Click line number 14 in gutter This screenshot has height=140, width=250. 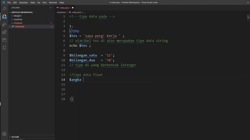click(63, 79)
